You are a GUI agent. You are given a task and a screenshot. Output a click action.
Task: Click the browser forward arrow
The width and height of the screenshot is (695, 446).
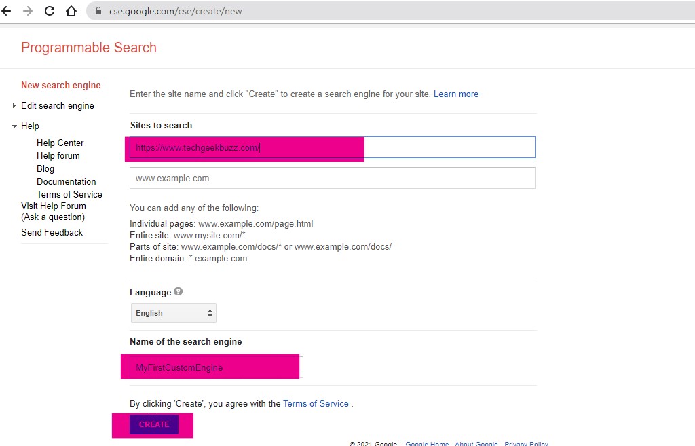(28, 11)
